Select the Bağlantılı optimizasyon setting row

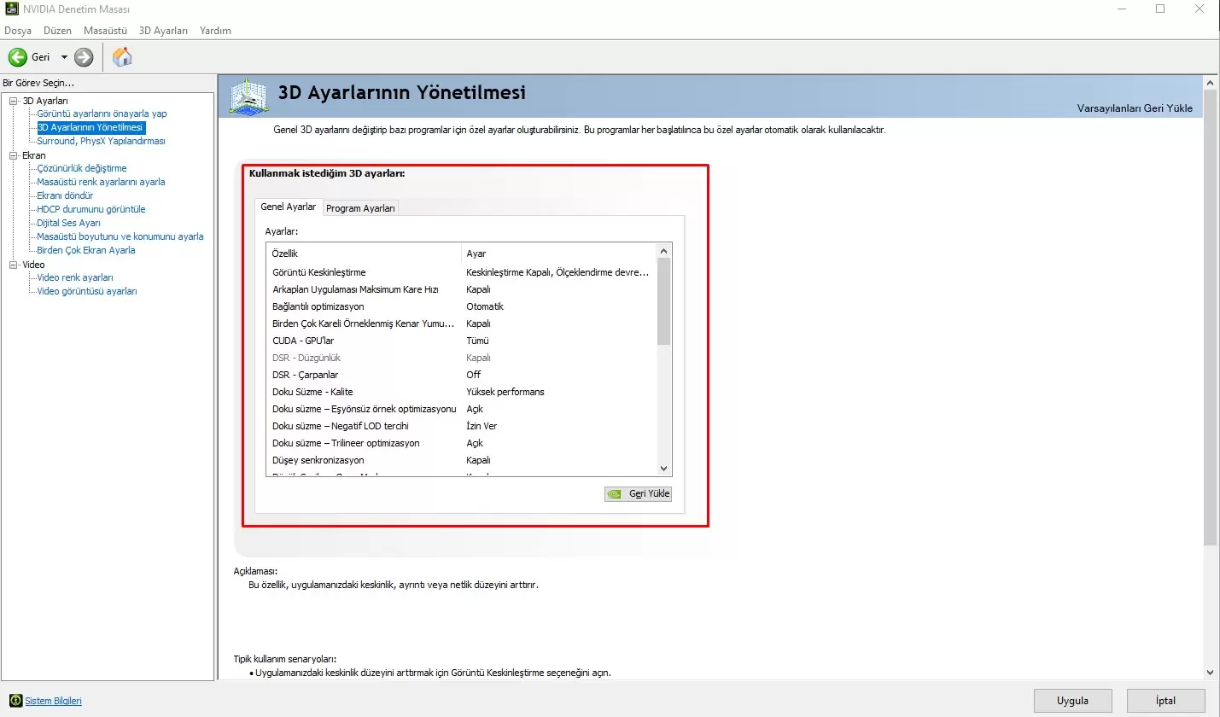pos(461,306)
